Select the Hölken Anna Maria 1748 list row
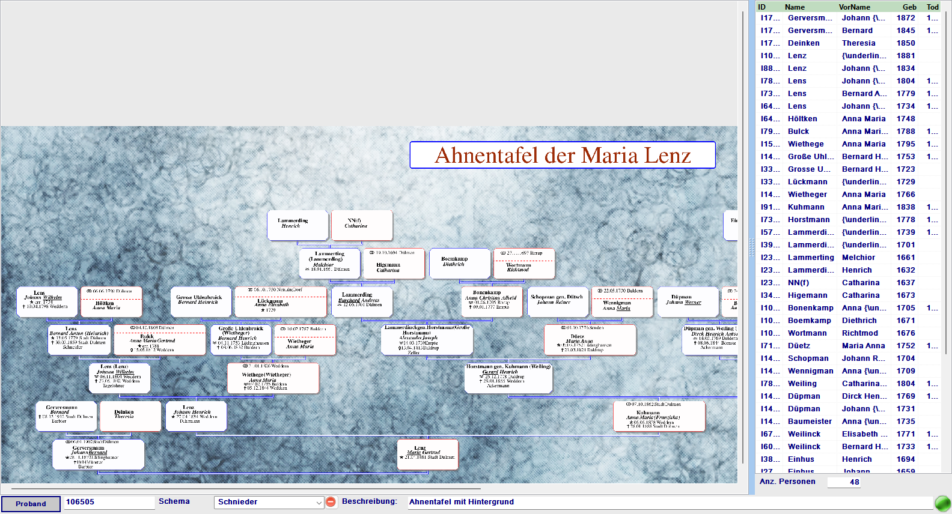The height and width of the screenshot is (514, 952). 847,119
